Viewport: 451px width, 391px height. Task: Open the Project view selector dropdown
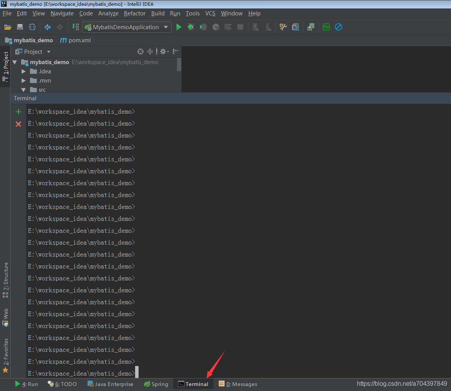(x=33, y=51)
